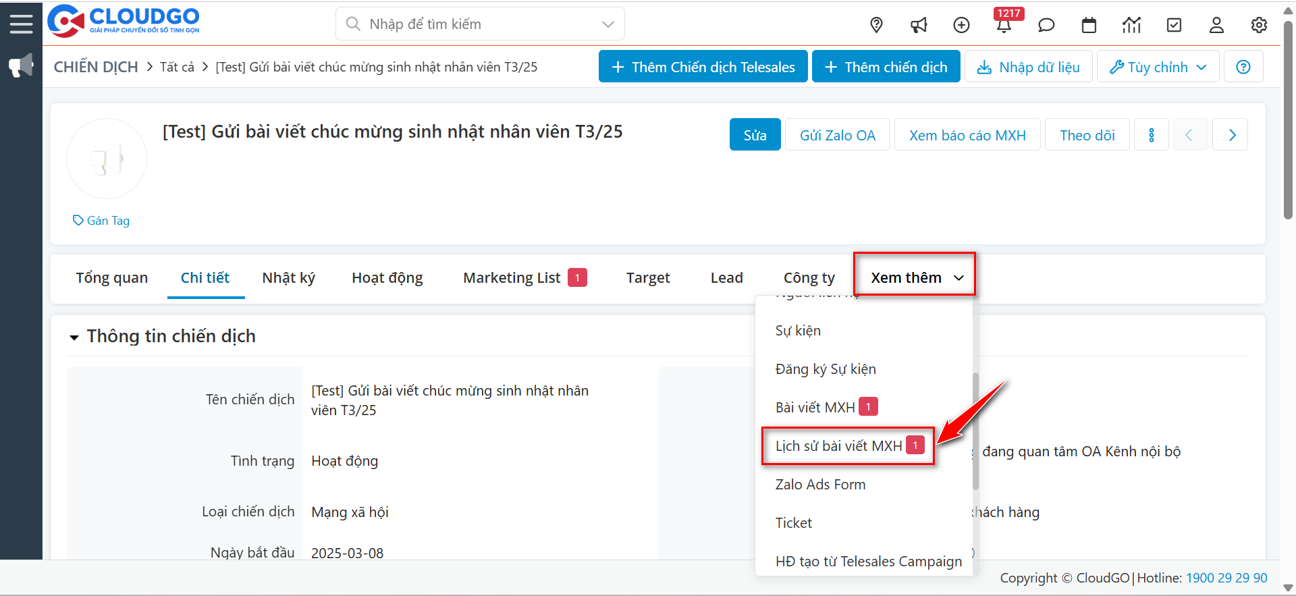This screenshot has width=1296, height=596.
Task: Open the settings gear icon
Action: pyautogui.click(x=1259, y=25)
